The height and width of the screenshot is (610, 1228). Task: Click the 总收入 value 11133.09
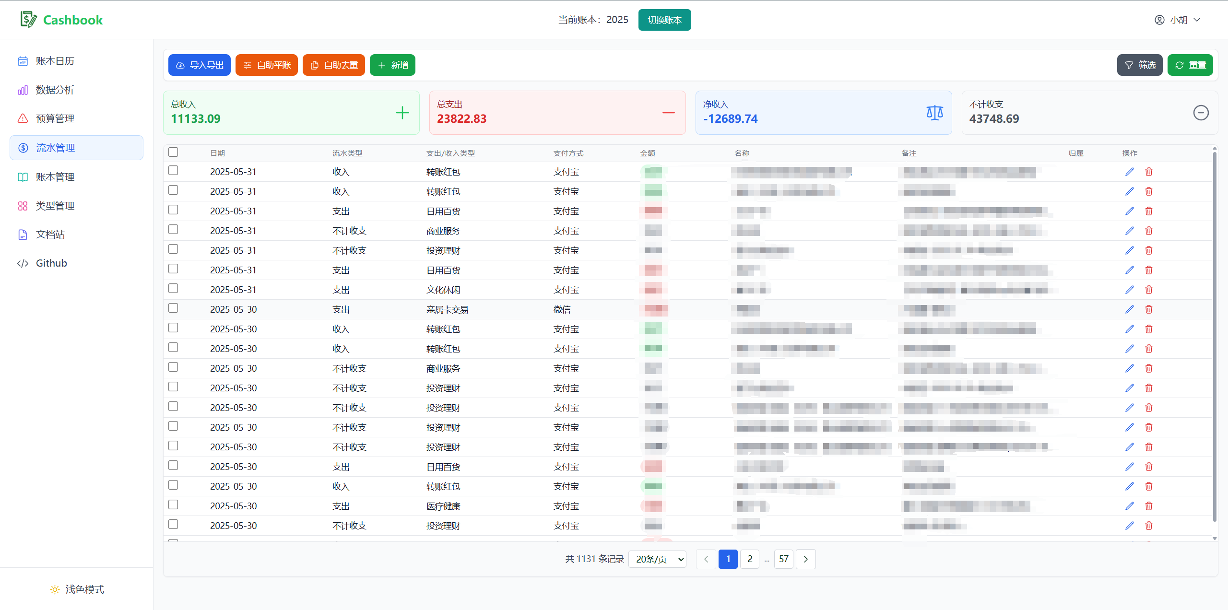196,119
